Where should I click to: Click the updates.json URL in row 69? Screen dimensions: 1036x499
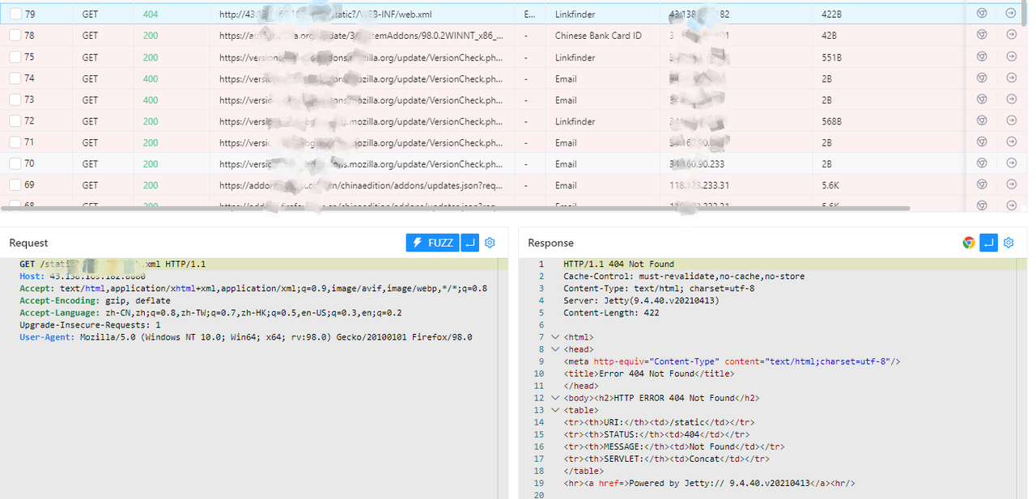[361, 185]
